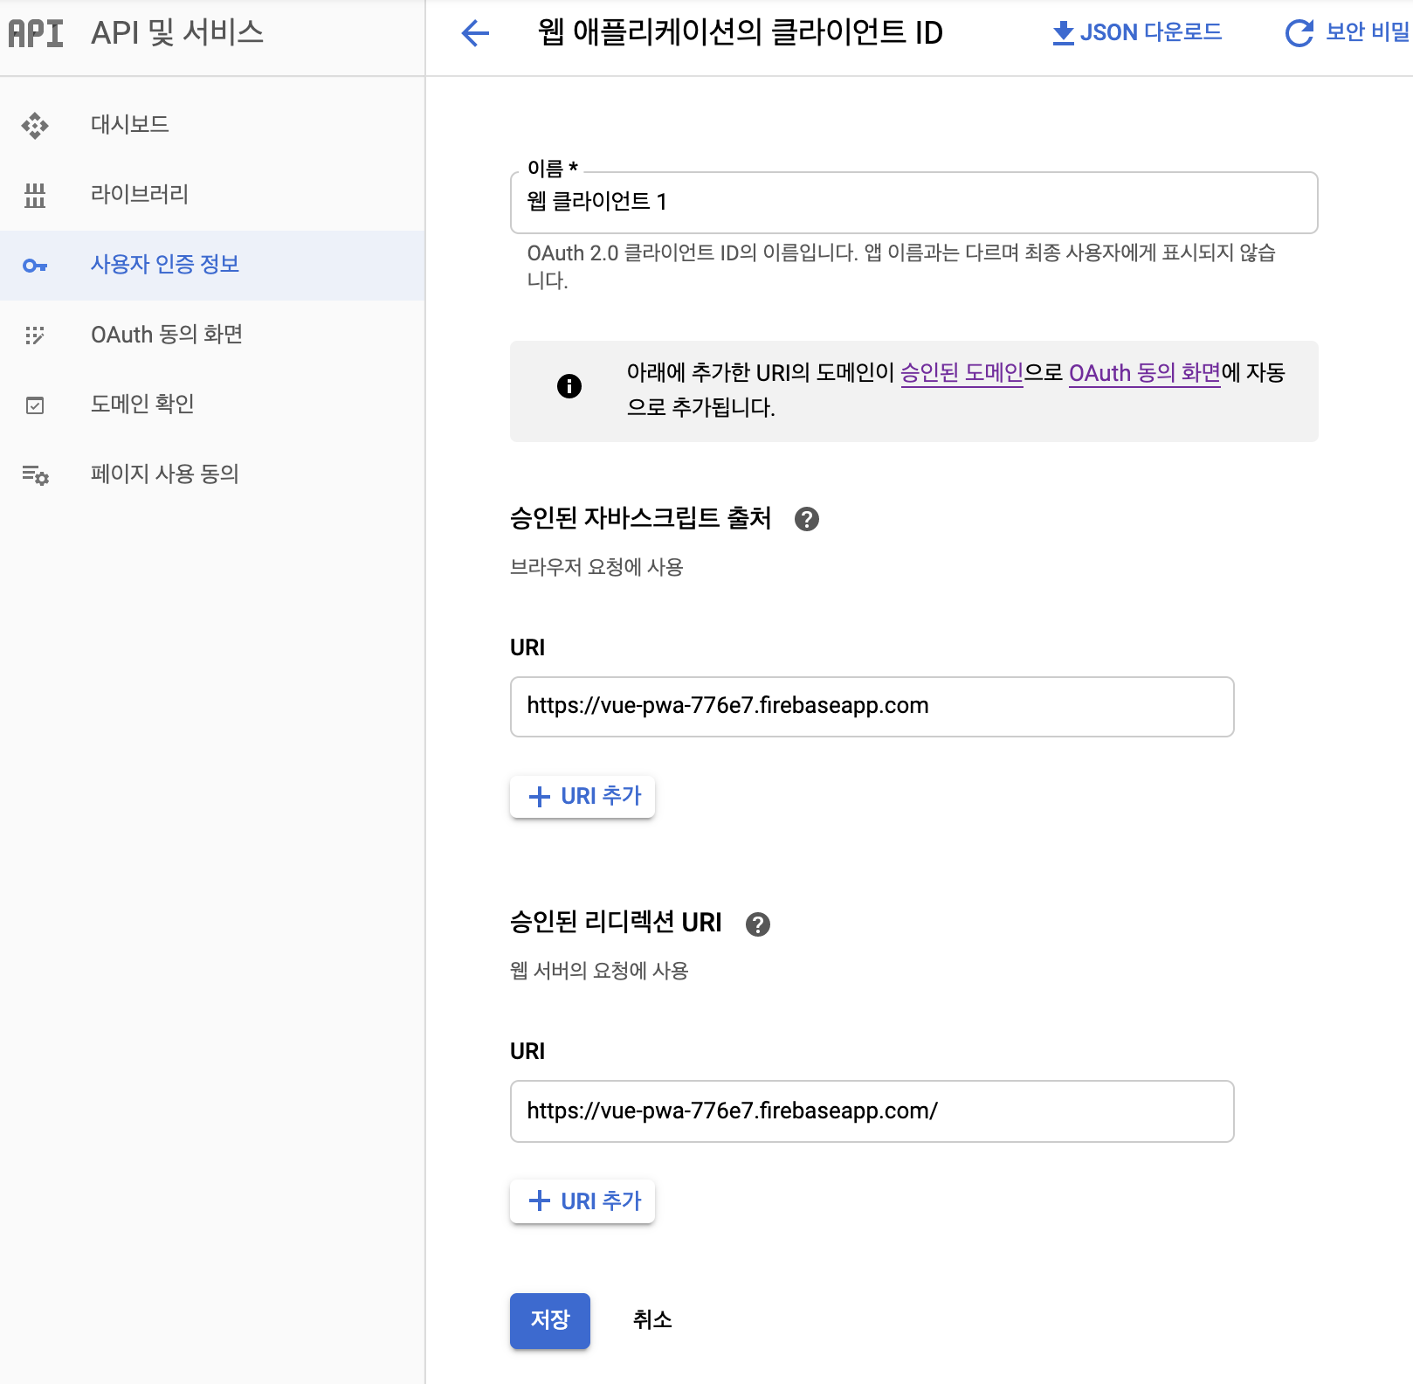This screenshot has width=1413, height=1384.
Task: Click the 승인된 자바스크립트 출처 heading
Action: pos(641,518)
